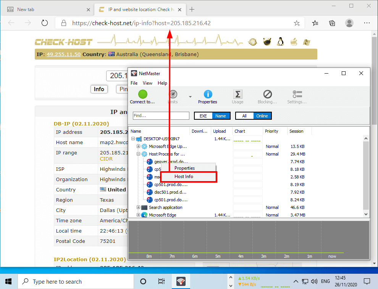Screen dimensions: 378x289
Task: Show All processes filter
Action: point(244,116)
